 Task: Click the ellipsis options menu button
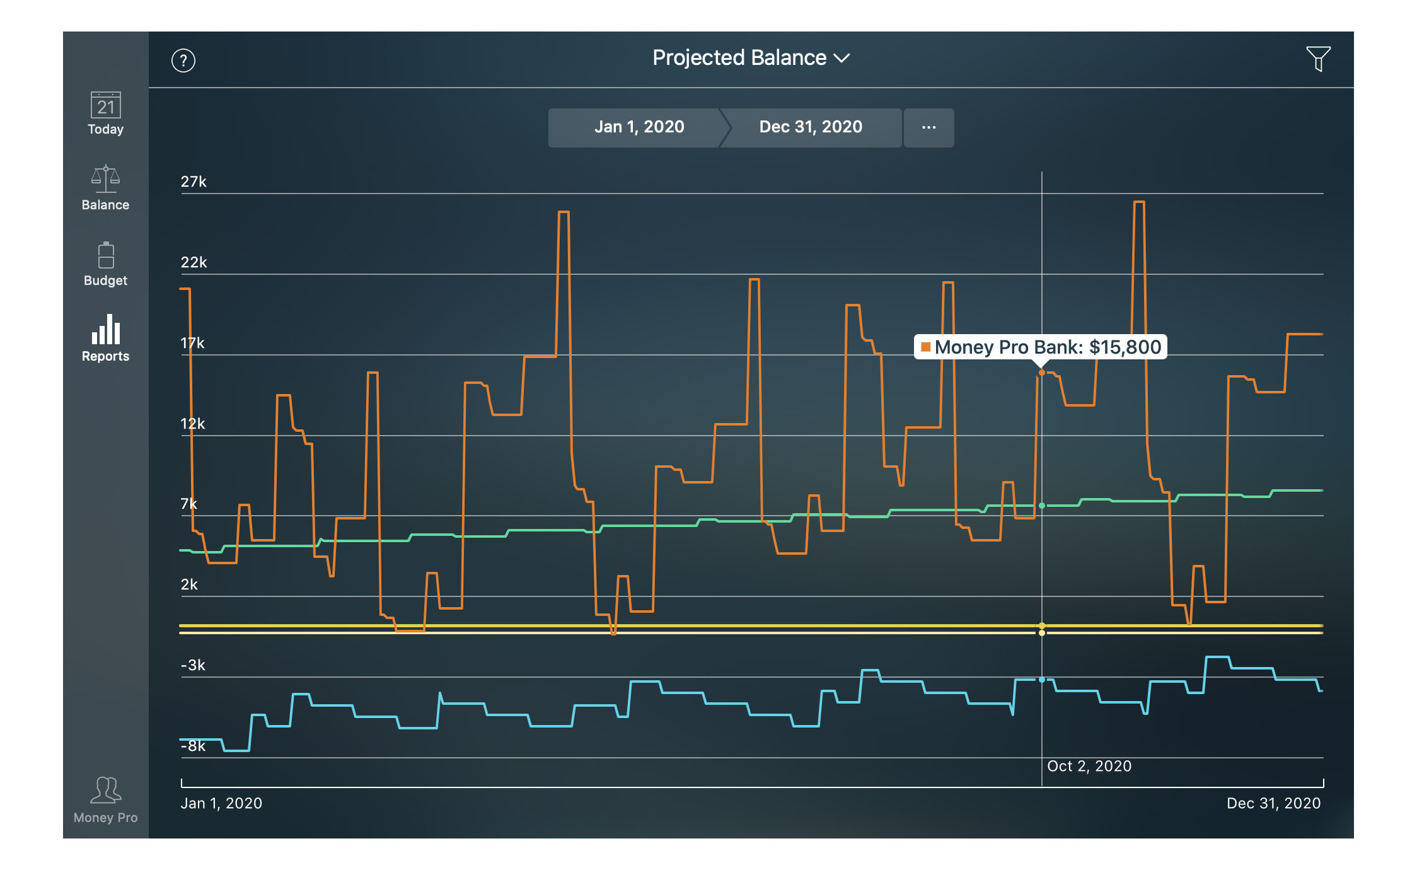(x=929, y=127)
